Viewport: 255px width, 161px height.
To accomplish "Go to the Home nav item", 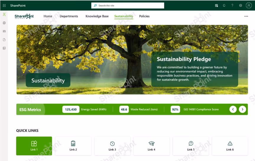I will (x=48, y=16).
